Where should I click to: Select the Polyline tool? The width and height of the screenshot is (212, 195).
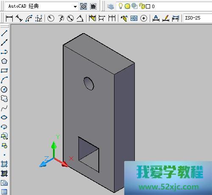click(4, 52)
